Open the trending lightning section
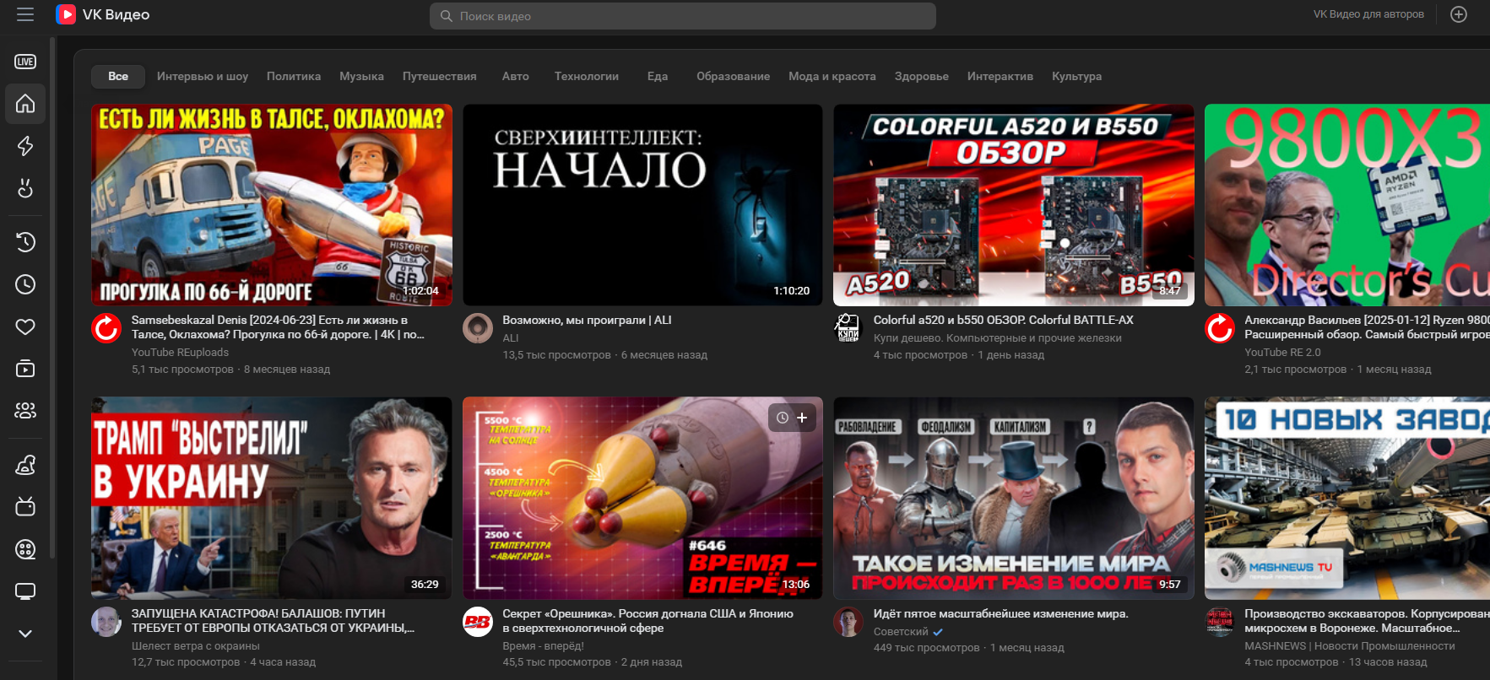1490x680 pixels. (x=25, y=146)
